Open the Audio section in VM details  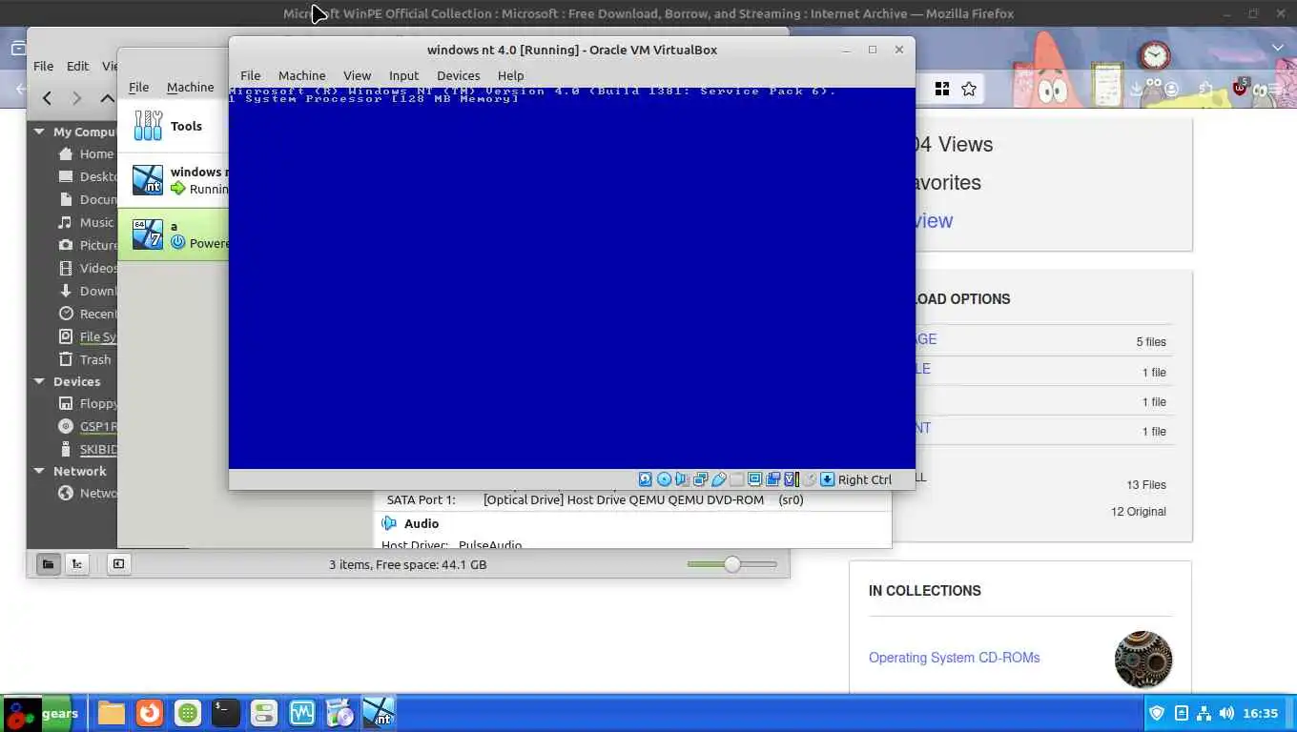pos(421,523)
